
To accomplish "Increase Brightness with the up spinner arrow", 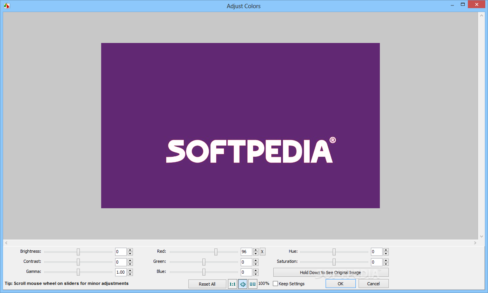I will 130,250.
